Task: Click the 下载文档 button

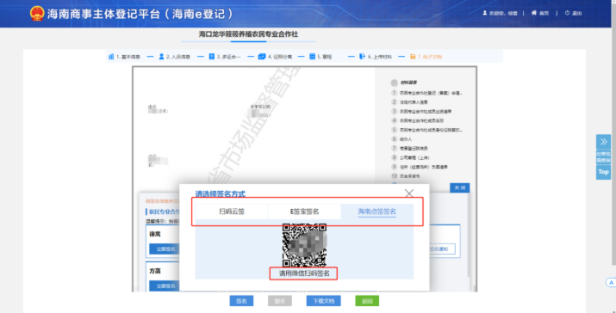Action: pos(323,301)
